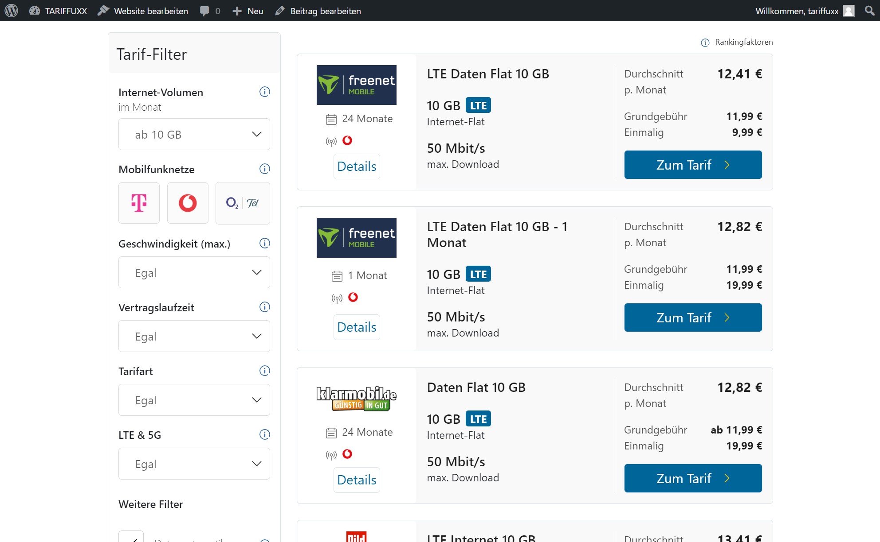Screen dimensions: 880x542
Task: Click the title LTE Daten Flat 10 GB - 1 Monat
Action: coord(497,235)
